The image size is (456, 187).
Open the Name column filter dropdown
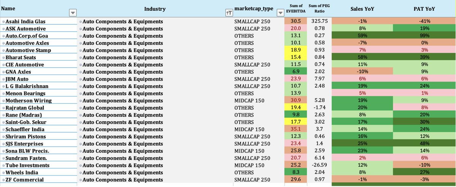pos(73,13)
